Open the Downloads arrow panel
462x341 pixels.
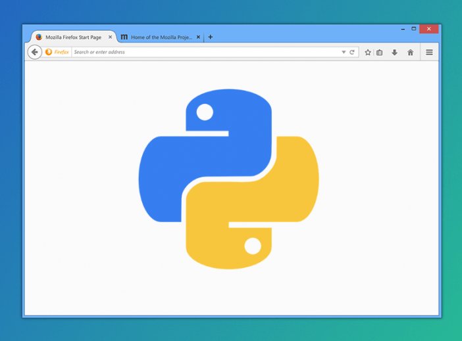[395, 52]
